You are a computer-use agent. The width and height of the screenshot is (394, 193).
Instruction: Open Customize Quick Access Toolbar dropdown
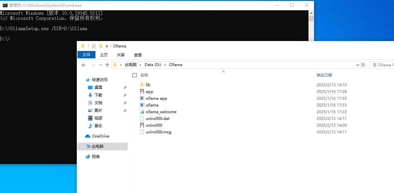pos(107,46)
